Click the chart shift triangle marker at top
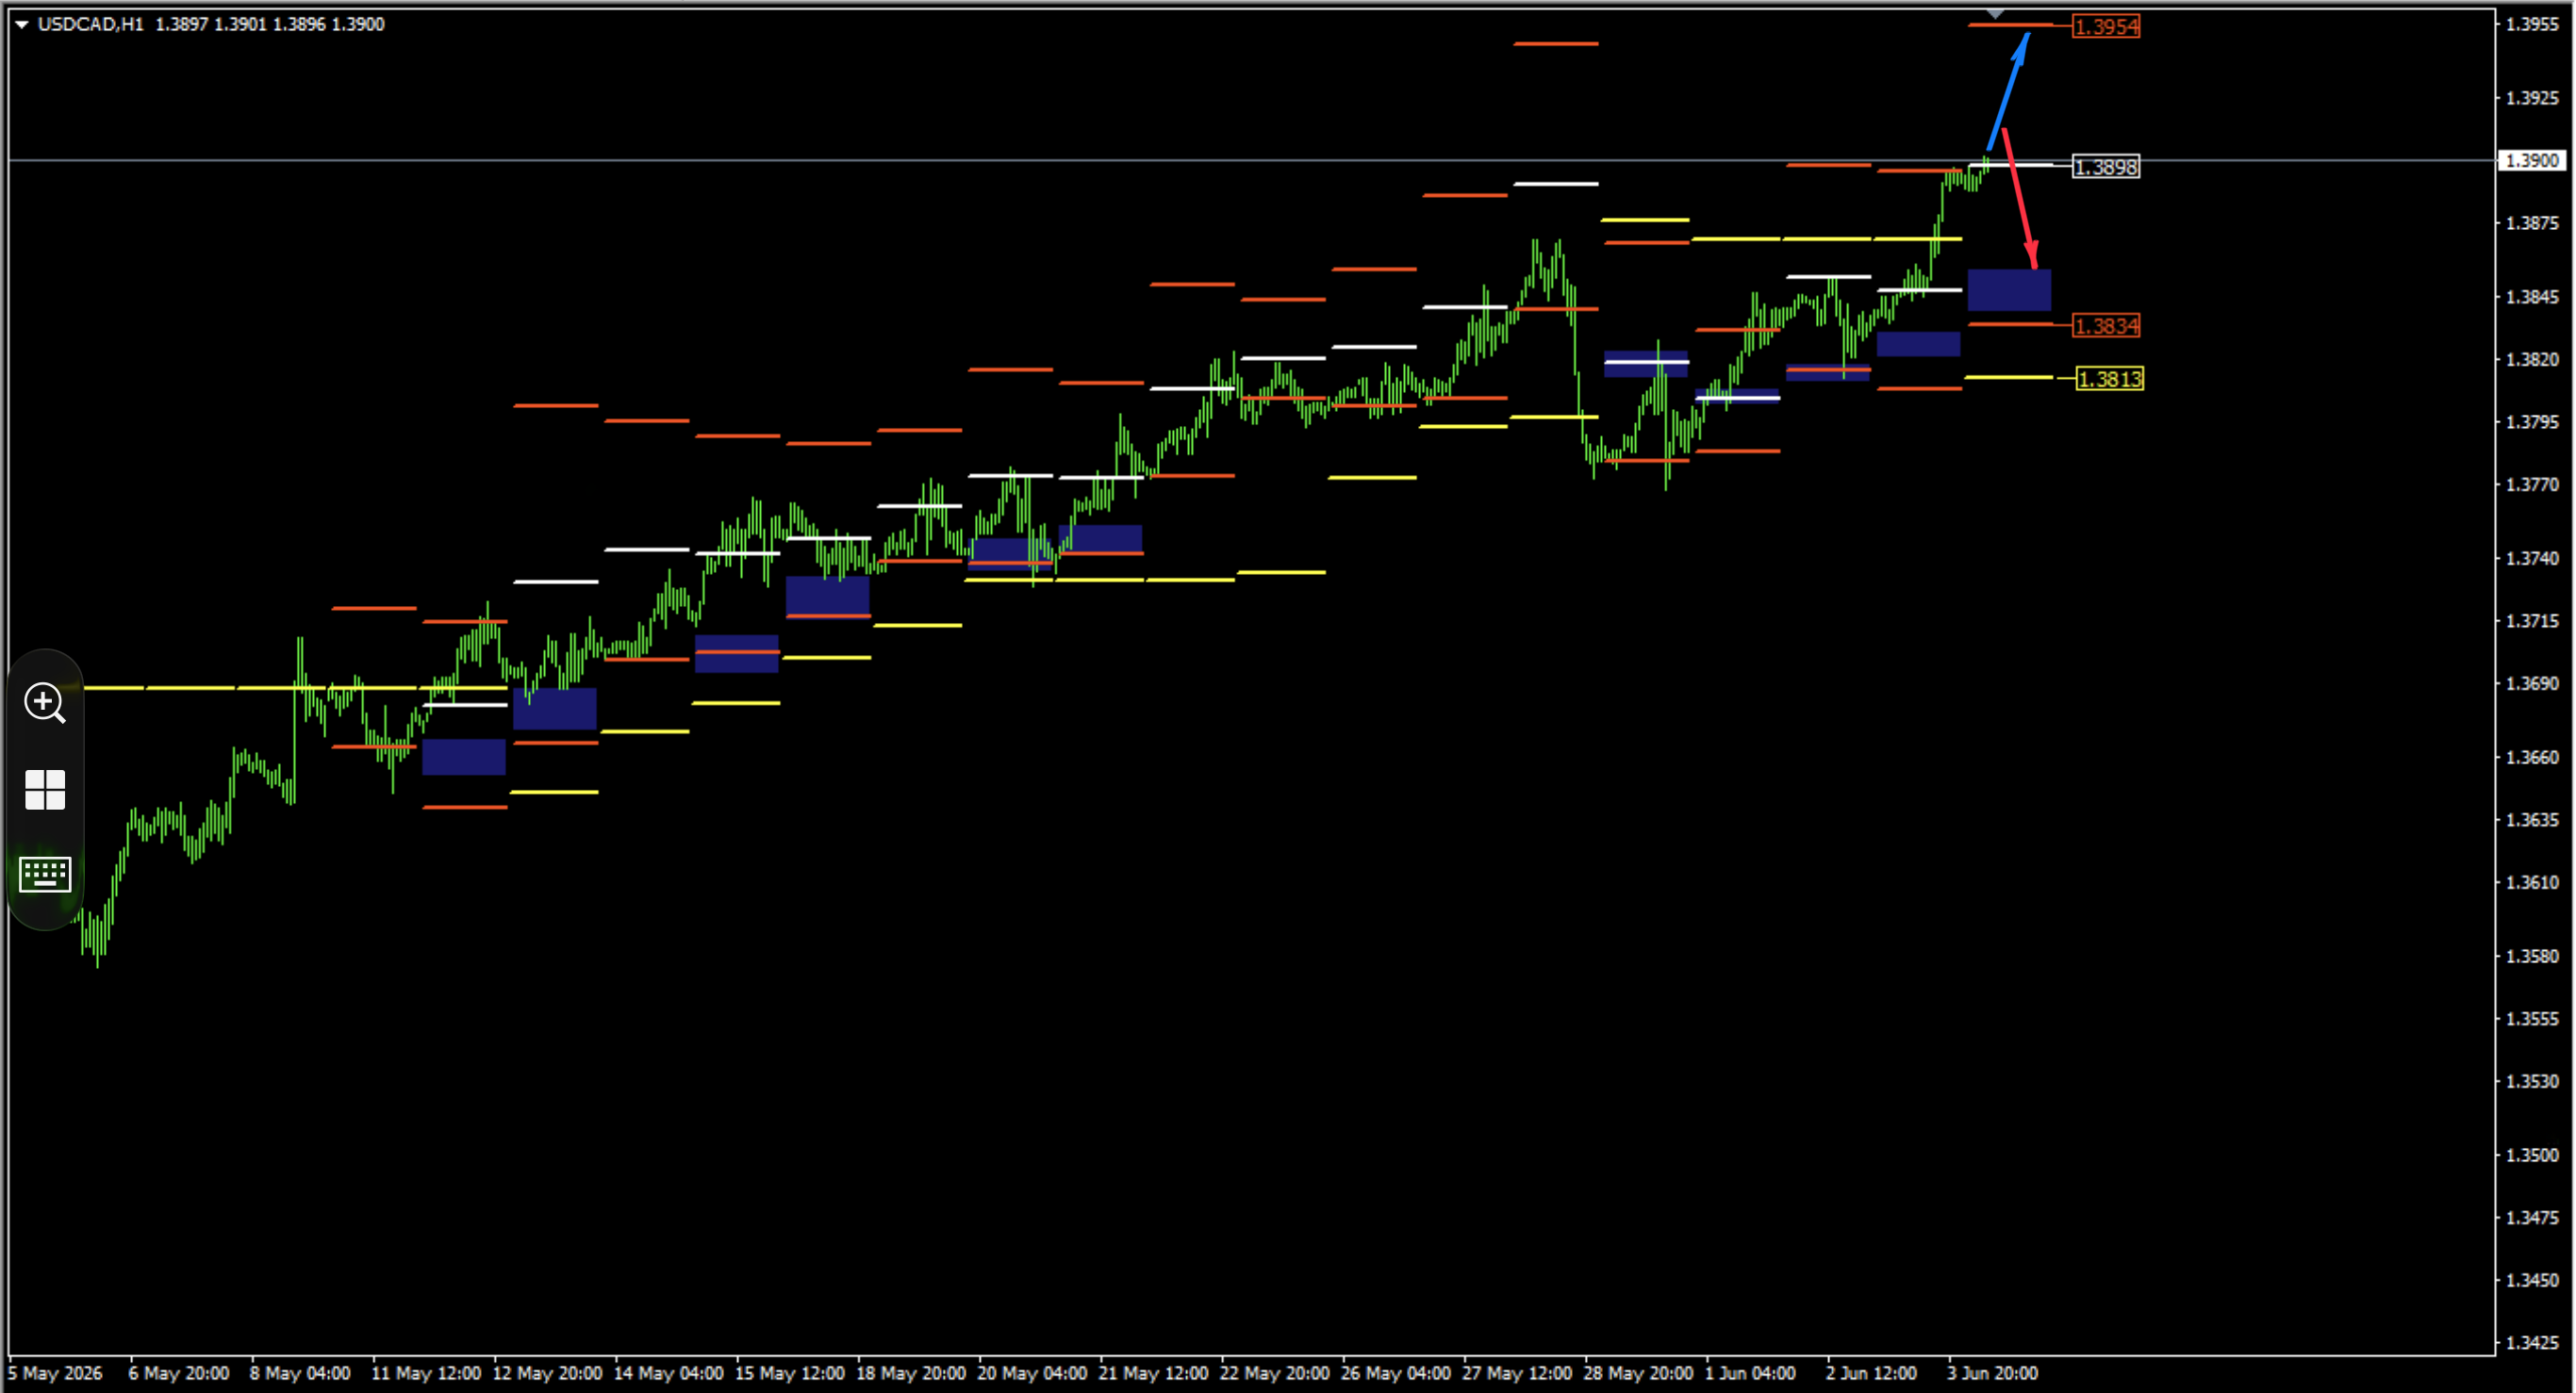Viewport: 2576px width, 1393px height. pyautogui.click(x=1995, y=14)
